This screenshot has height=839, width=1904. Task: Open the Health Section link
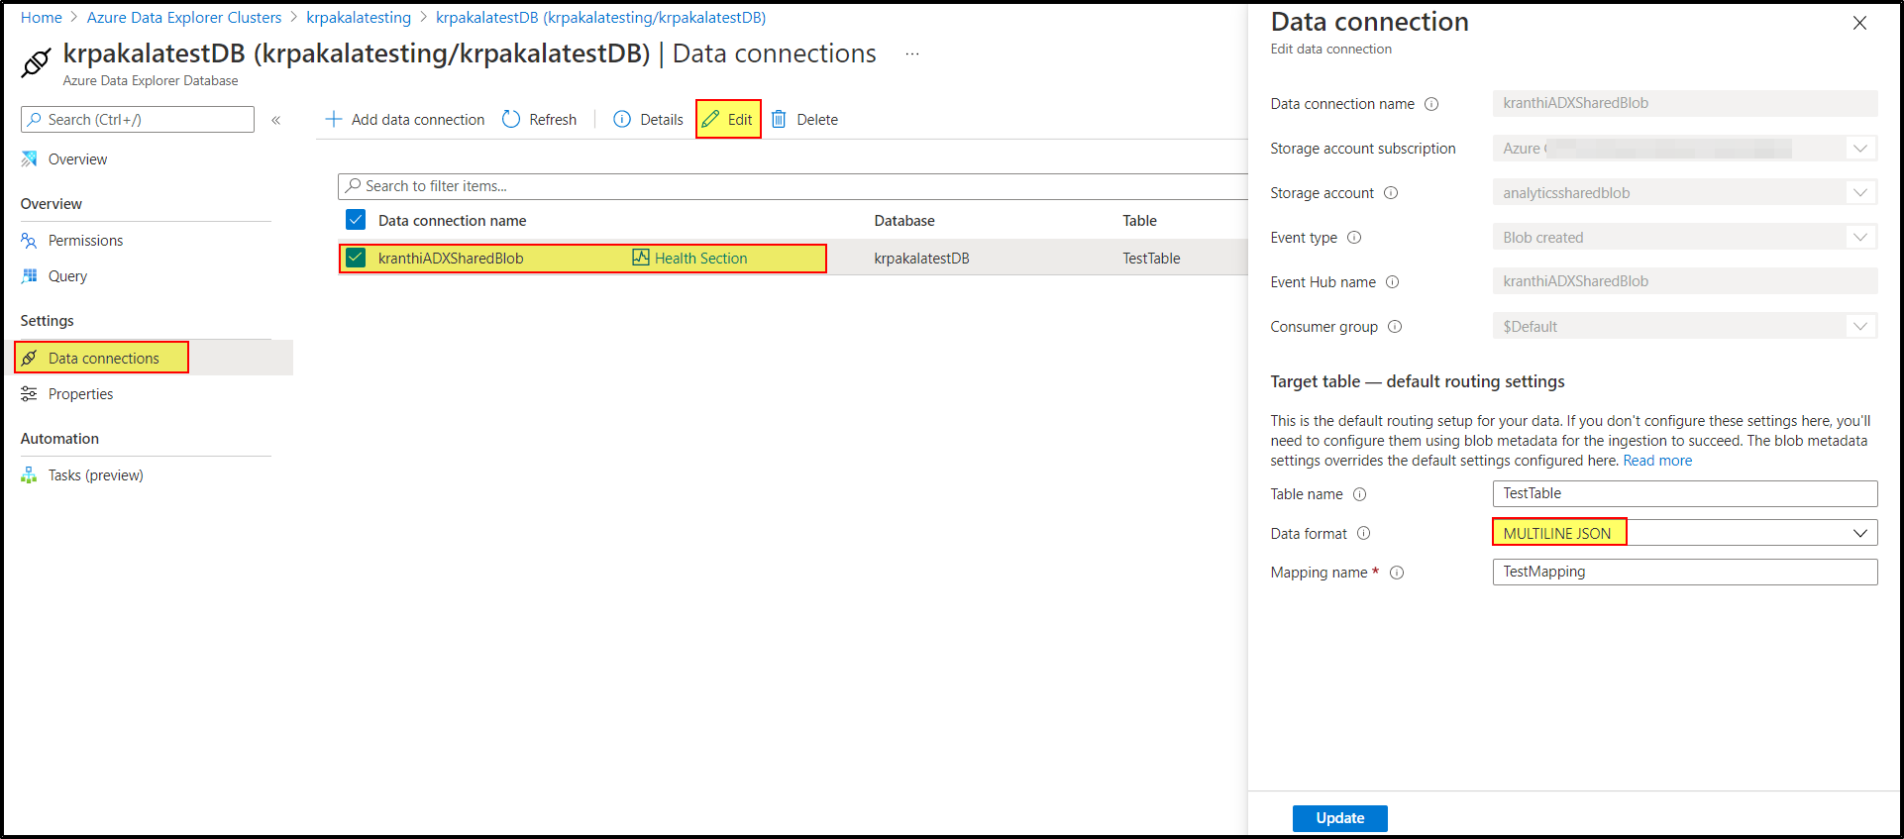point(700,259)
